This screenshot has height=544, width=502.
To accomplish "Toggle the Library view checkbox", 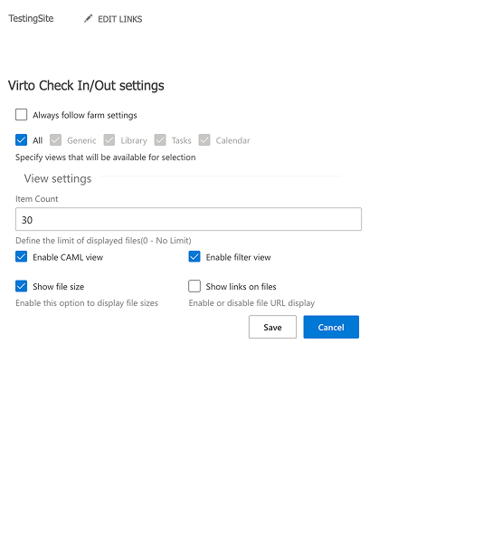I will coord(109,140).
